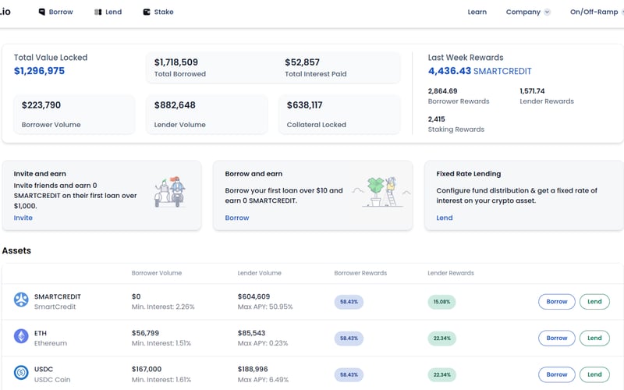The width and height of the screenshot is (624, 390).
Task: Open the Learn navigation item
Action: click(x=477, y=12)
